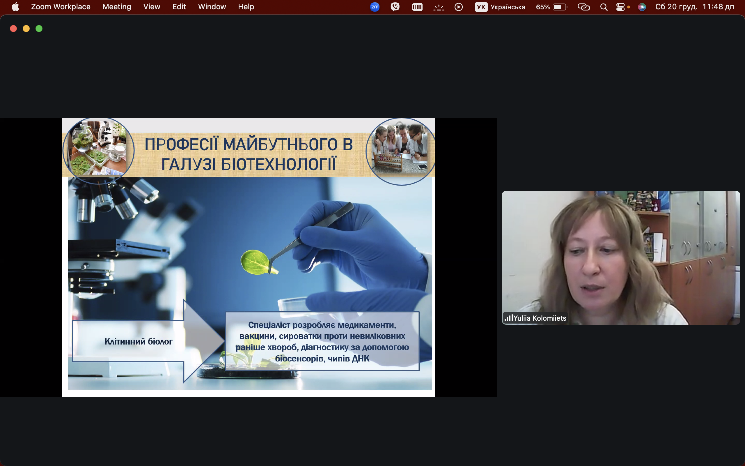The width and height of the screenshot is (745, 466).
Task: Click the Zoom status icon in menu bar
Action: [x=375, y=7]
